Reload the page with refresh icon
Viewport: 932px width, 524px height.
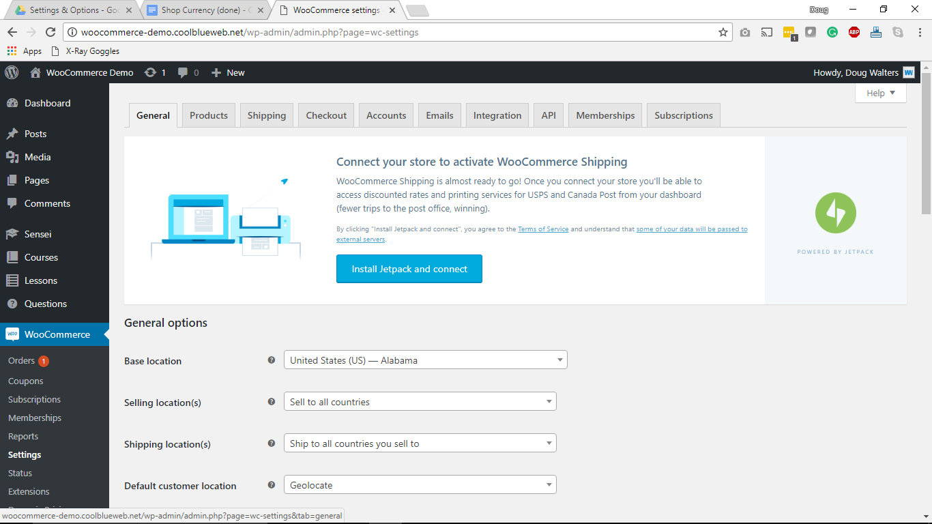tap(50, 32)
